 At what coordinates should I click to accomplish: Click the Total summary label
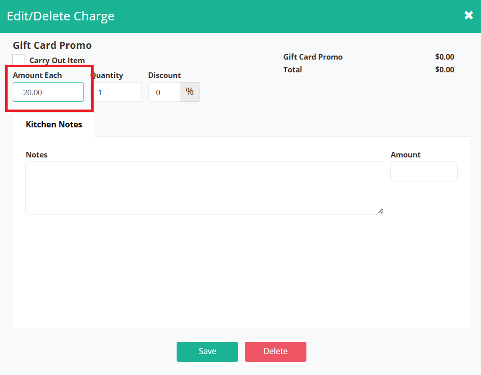point(293,70)
